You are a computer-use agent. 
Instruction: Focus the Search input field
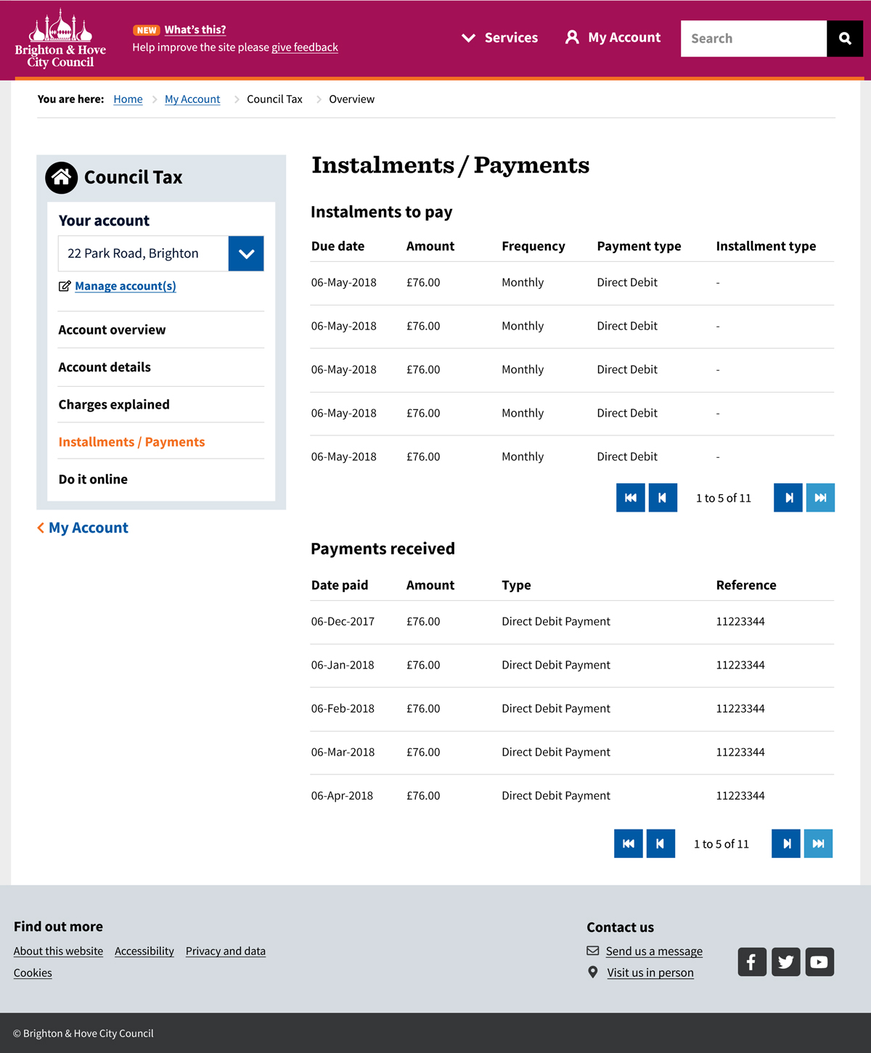(753, 38)
